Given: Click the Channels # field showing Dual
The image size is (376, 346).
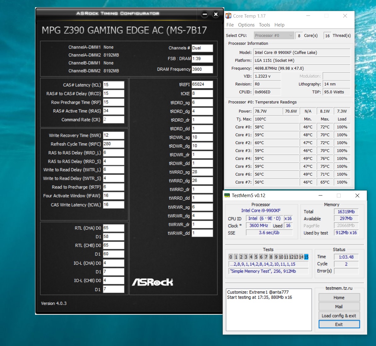Looking at the screenshot, I should click(202, 48).
